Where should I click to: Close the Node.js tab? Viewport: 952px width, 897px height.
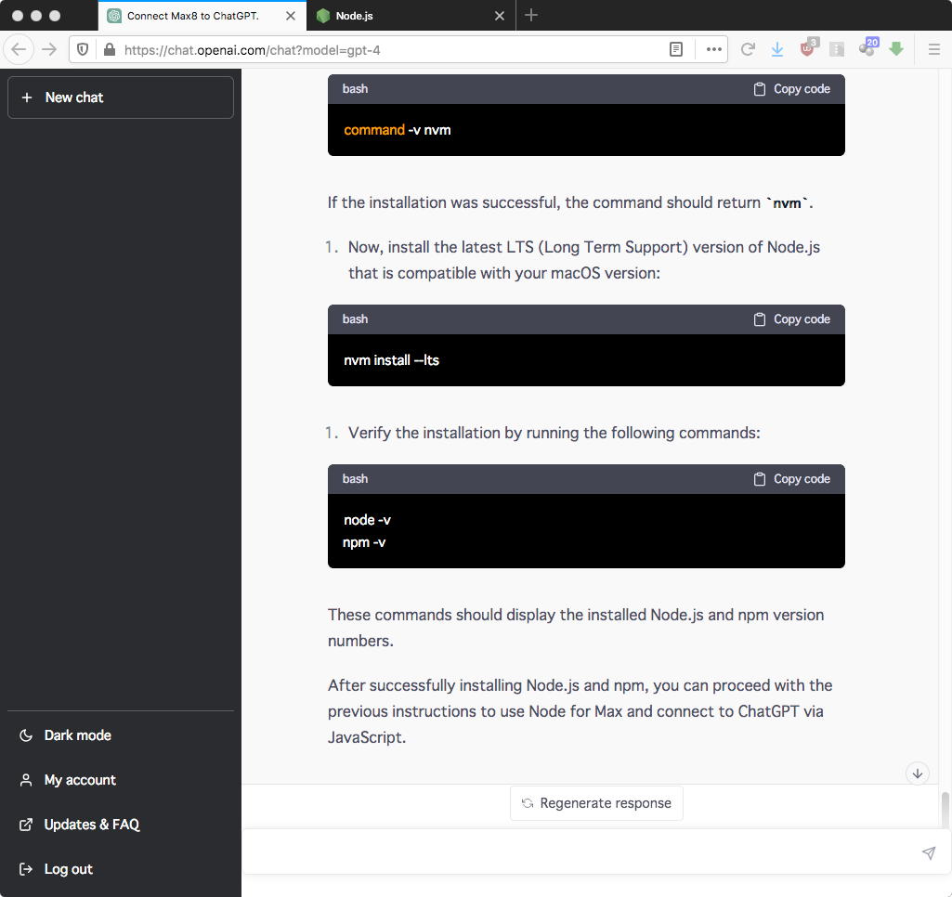click(x=499, y=16)
